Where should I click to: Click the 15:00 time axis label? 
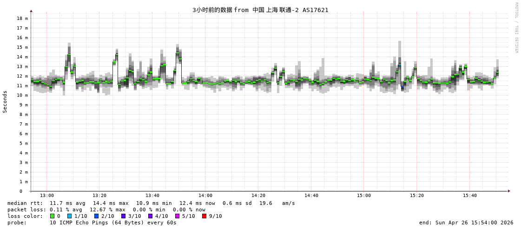tap(364, 196)
